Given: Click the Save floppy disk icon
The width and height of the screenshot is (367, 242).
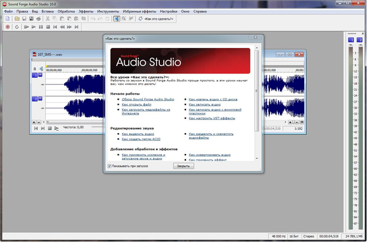Looking at the screenshot, I should pos(24,19).
